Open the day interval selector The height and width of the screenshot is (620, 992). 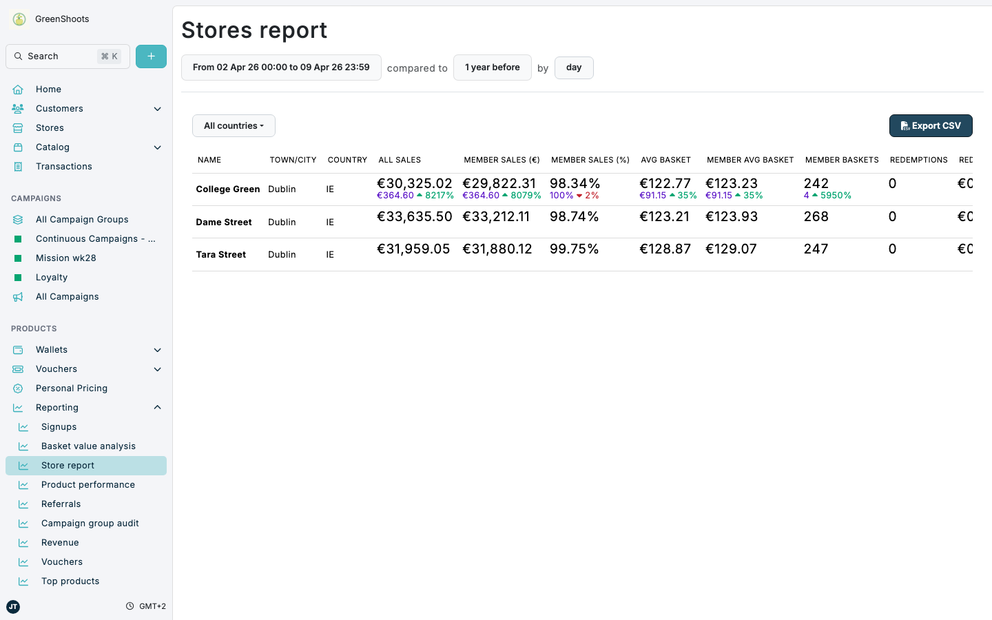click(574, 67)
